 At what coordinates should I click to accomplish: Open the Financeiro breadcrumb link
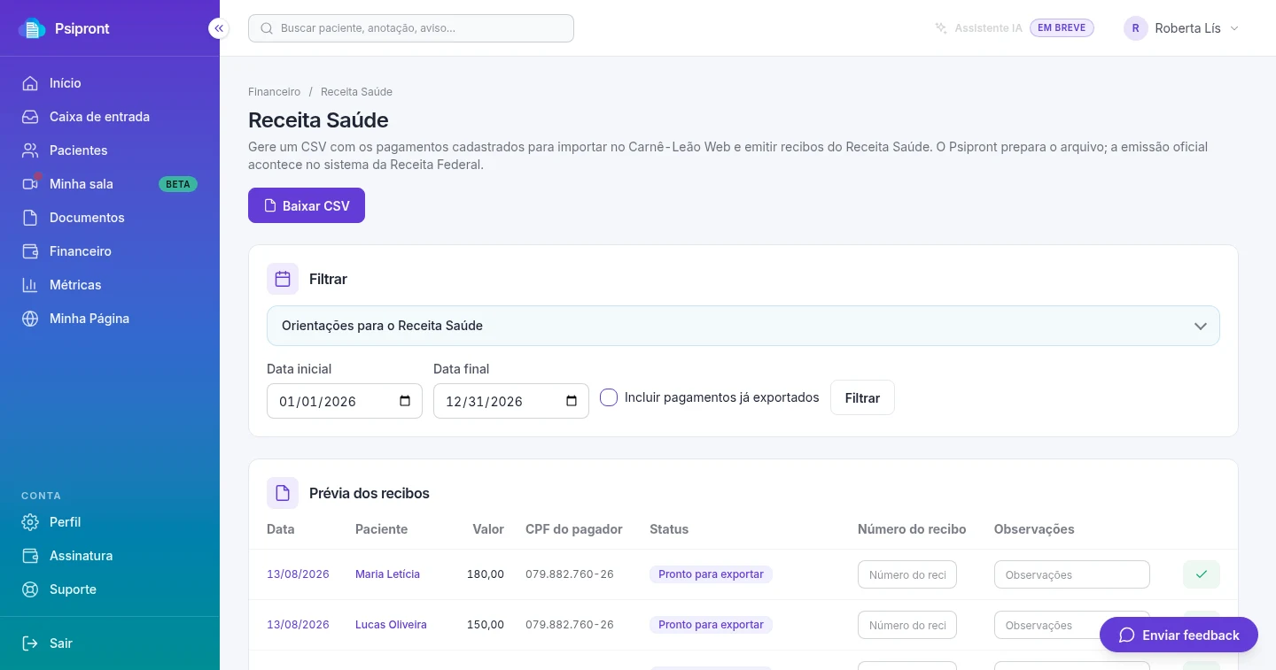275,92
